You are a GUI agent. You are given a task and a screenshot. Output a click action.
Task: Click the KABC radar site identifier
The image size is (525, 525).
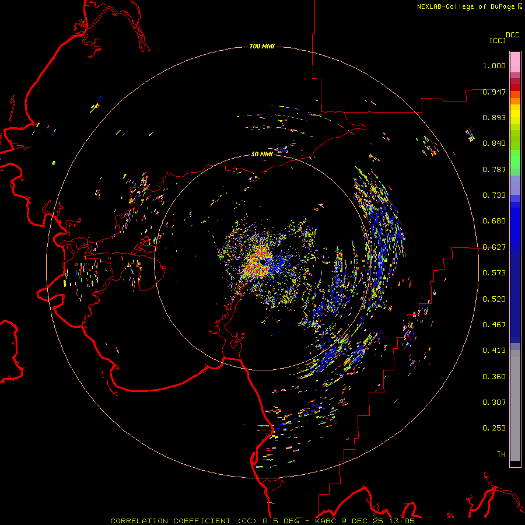pyautogui.click(x=327, y=521)
